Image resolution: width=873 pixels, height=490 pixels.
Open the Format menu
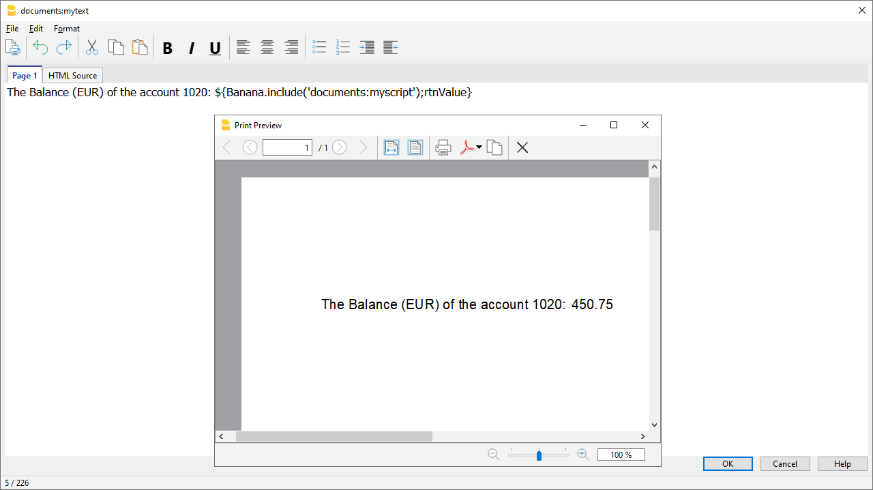pyautogui.click(x=67, y=29)
